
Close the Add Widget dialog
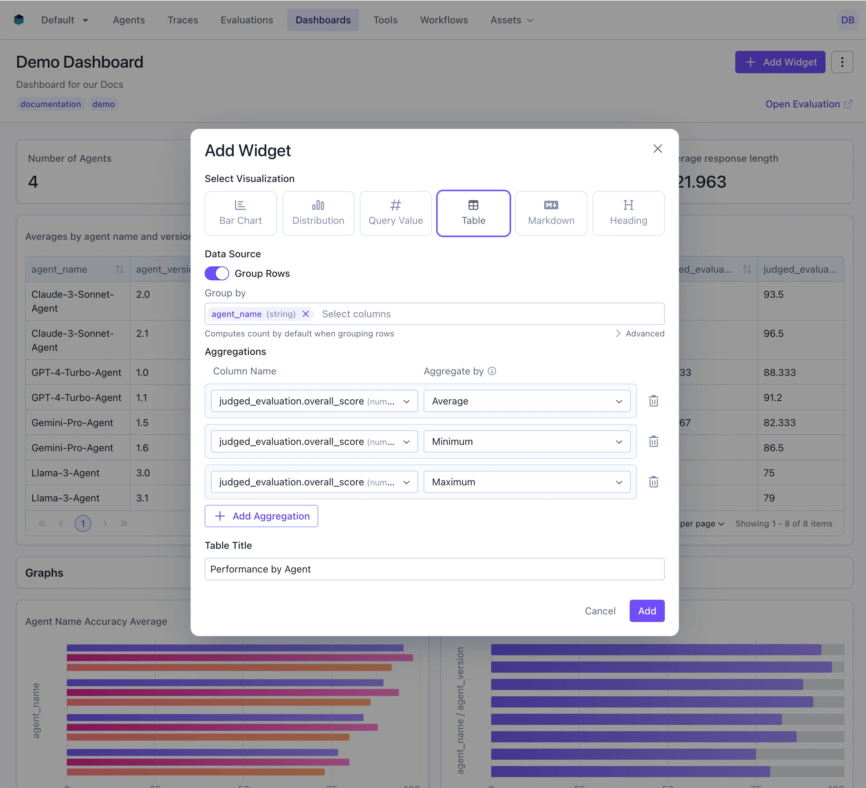[x=658, y=149]
